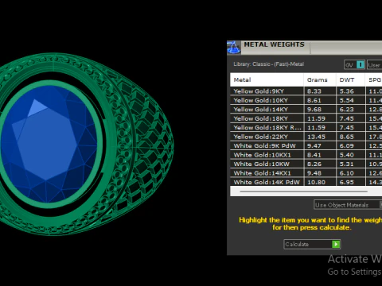Image resolution: width=382 pixels, height=286 pixels.
Task: Toggle the GV library switch
Action: 355,65
